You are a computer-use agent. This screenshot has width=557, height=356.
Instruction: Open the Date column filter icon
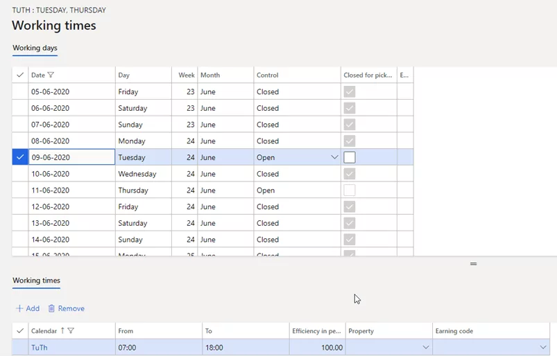tap(51, 75)
